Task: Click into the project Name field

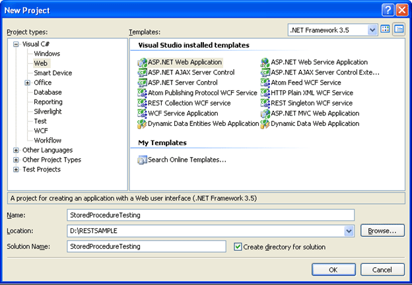Action: tap(211, 215)
